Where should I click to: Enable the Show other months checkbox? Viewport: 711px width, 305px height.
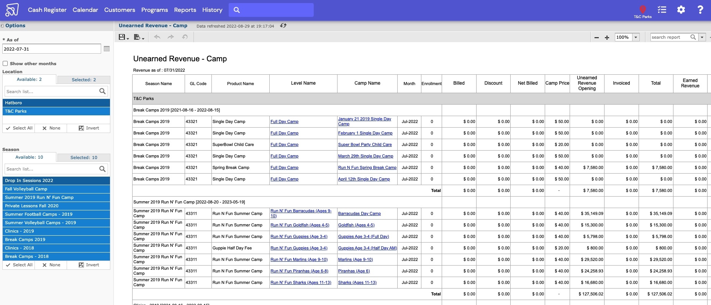click(x=5, y=64)
